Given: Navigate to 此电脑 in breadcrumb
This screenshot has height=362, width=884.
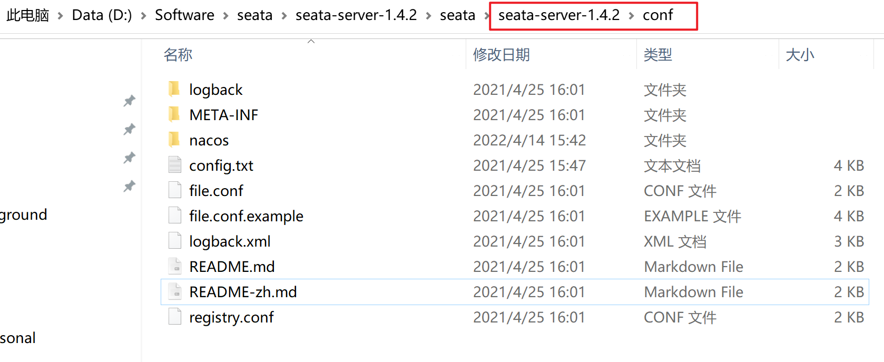Looking at the screenshot, I should point(27,15).
